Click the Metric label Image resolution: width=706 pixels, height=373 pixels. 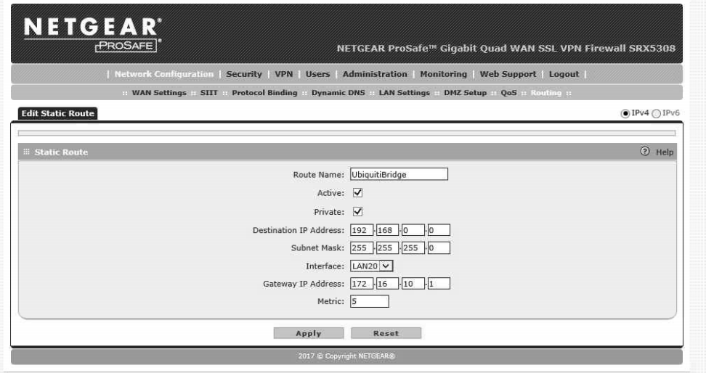coord(330,301)
